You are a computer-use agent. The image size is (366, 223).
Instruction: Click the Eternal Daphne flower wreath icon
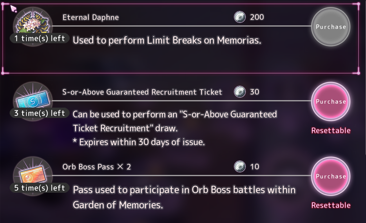click(33, 23)
